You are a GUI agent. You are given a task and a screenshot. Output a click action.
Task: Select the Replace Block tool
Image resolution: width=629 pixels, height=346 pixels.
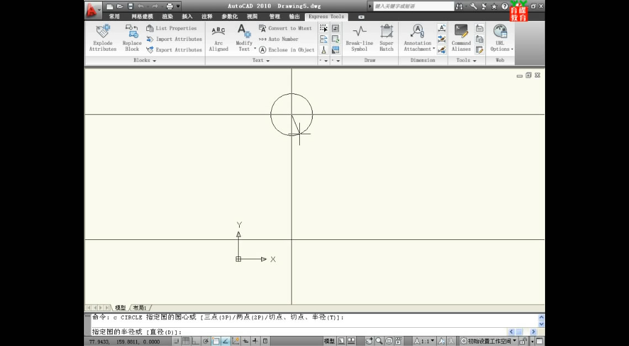[132, 39]
